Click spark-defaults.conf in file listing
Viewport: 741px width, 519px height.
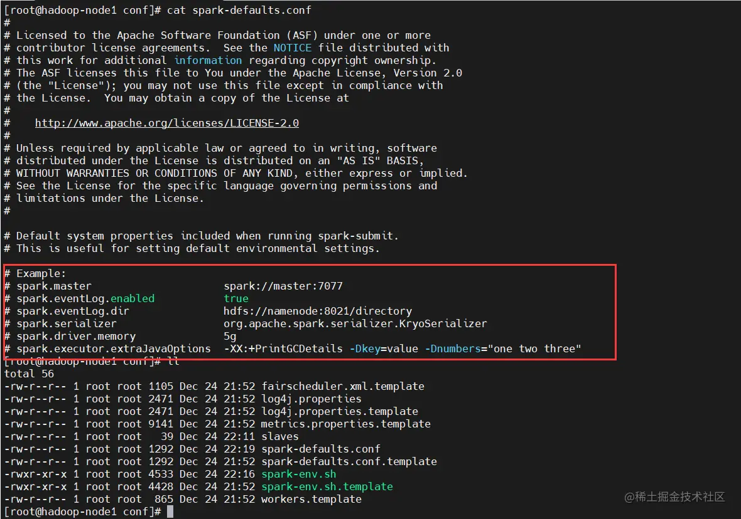[321, 449]
